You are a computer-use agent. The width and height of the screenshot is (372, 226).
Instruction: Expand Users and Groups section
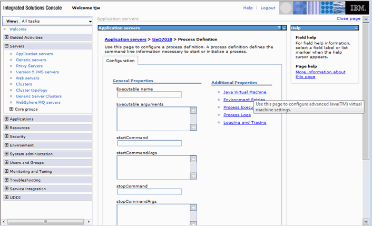6,162
